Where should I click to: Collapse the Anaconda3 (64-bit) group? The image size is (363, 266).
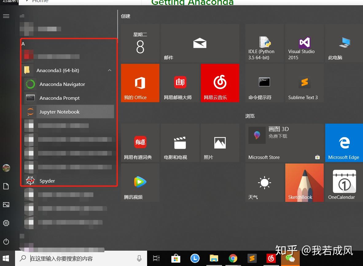click(x=110, y=70)
